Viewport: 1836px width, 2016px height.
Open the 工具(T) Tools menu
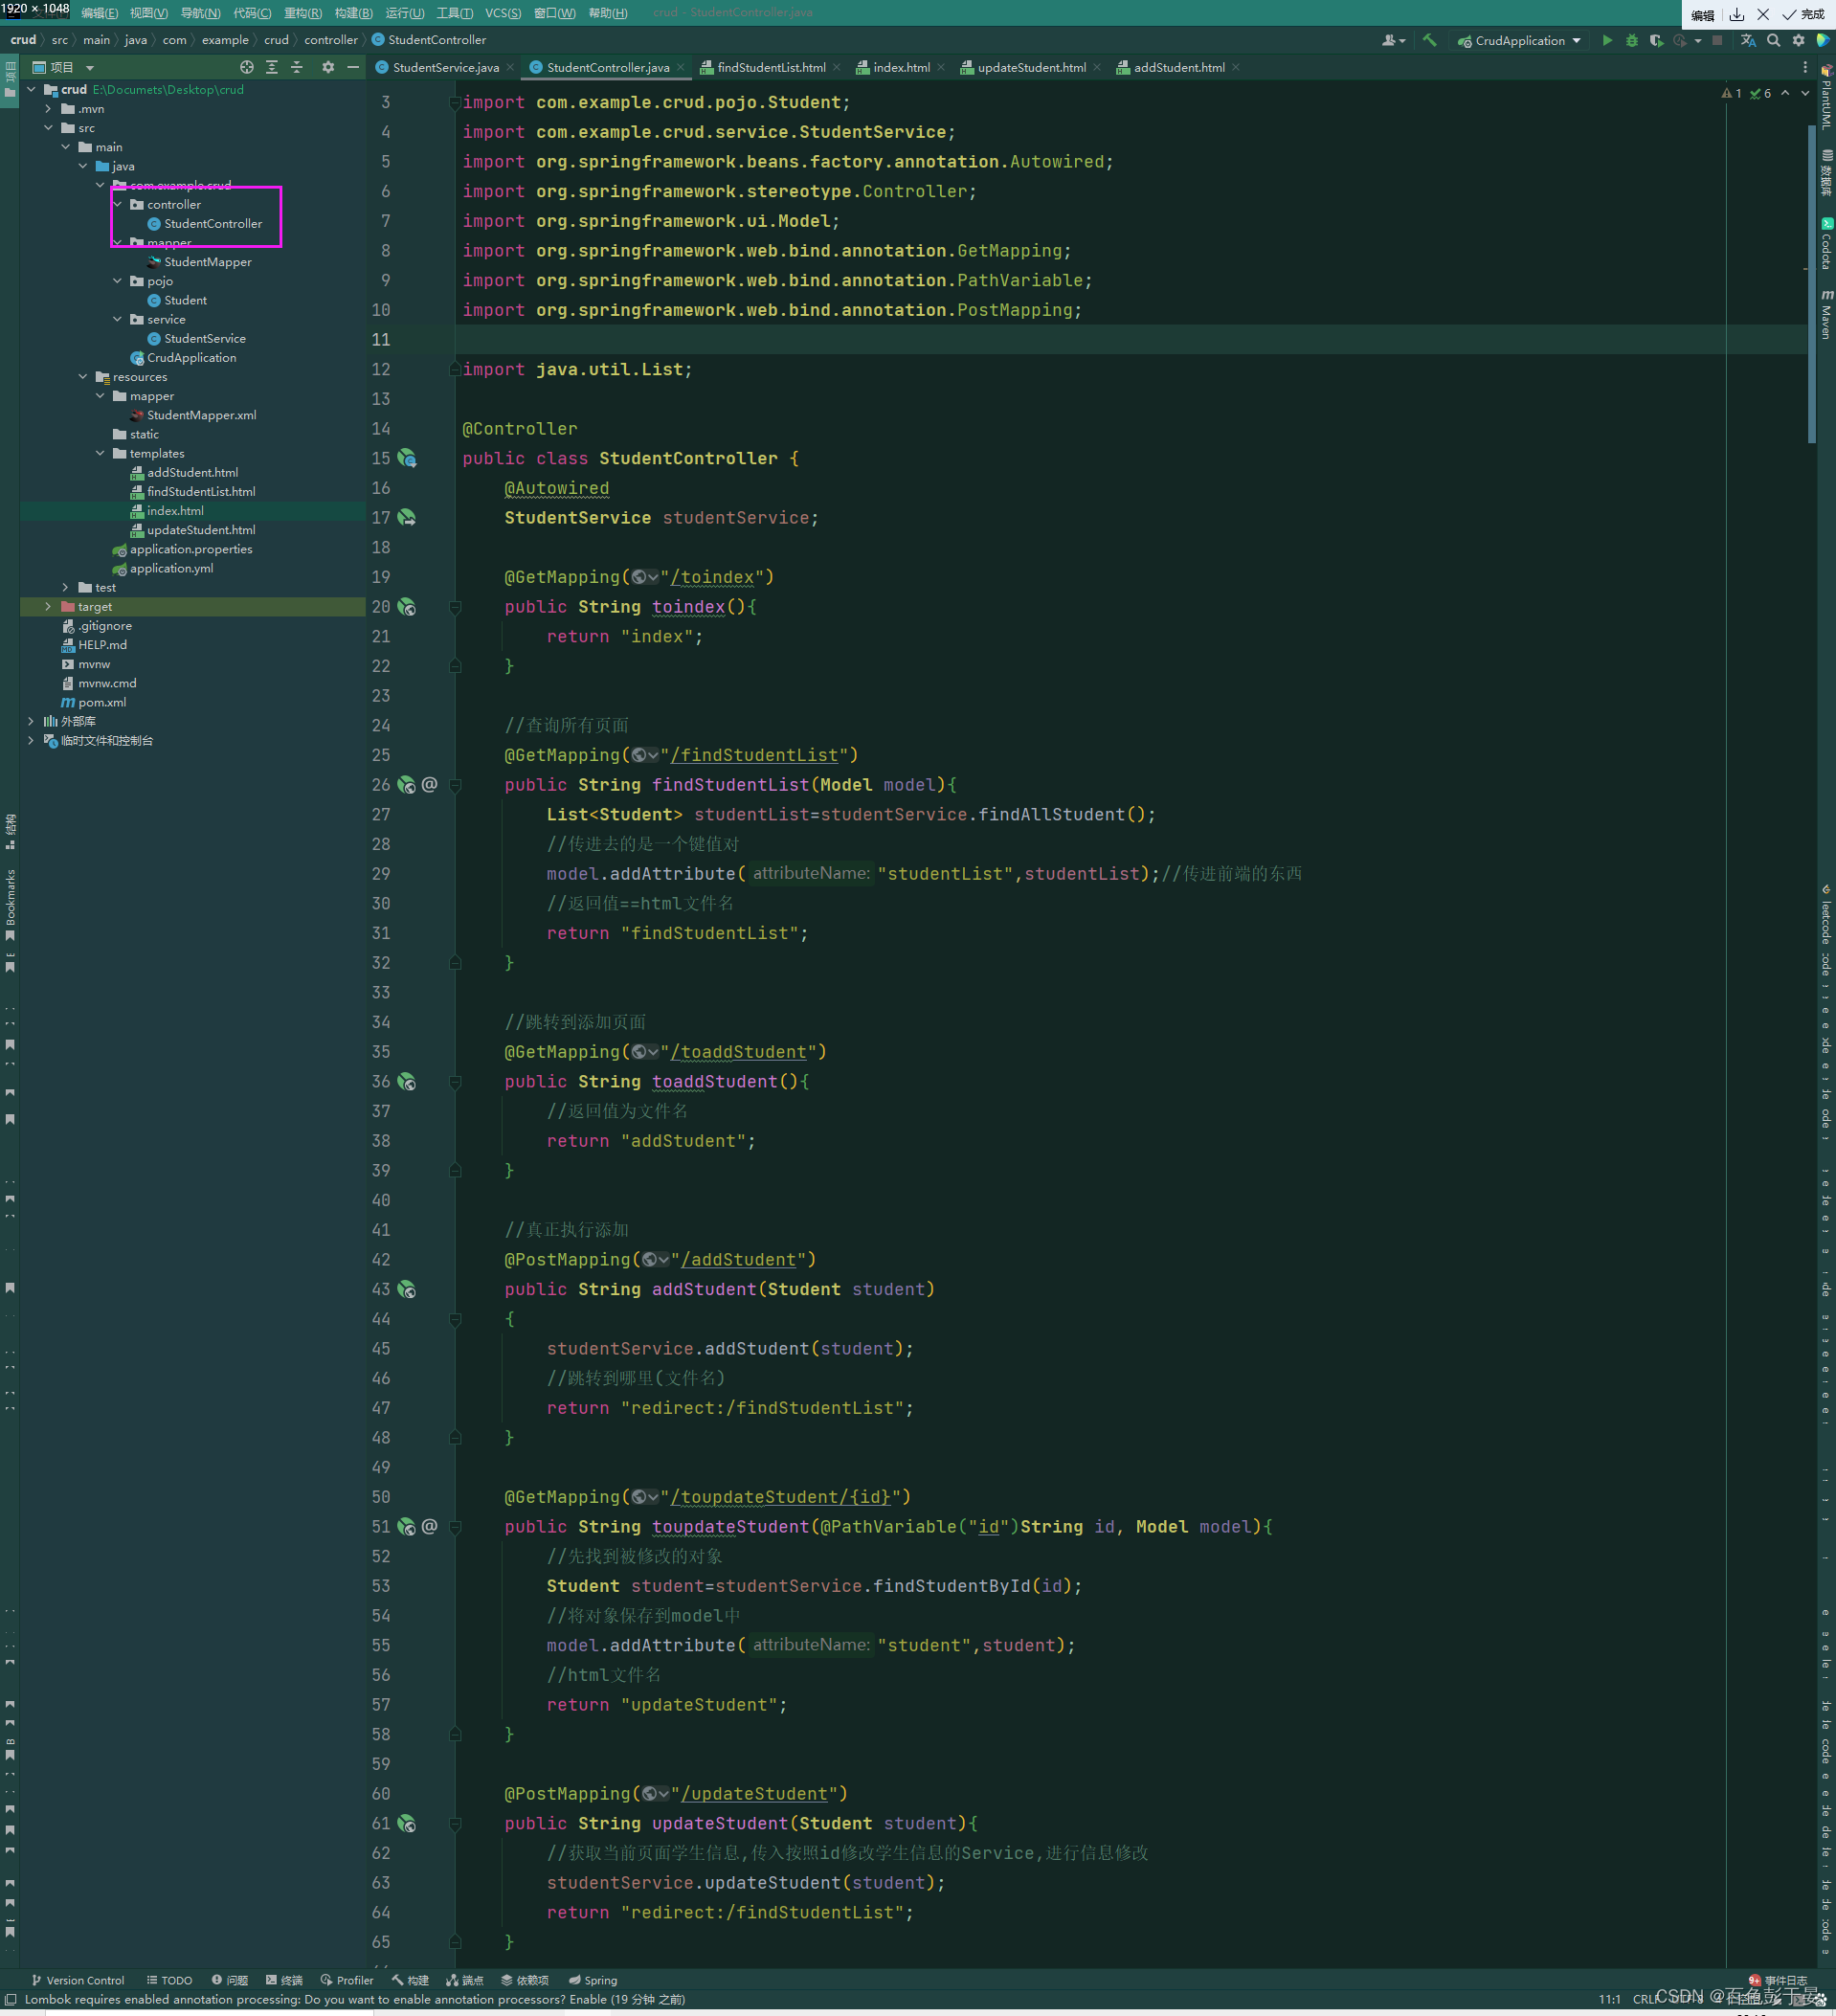pos(455,13)
